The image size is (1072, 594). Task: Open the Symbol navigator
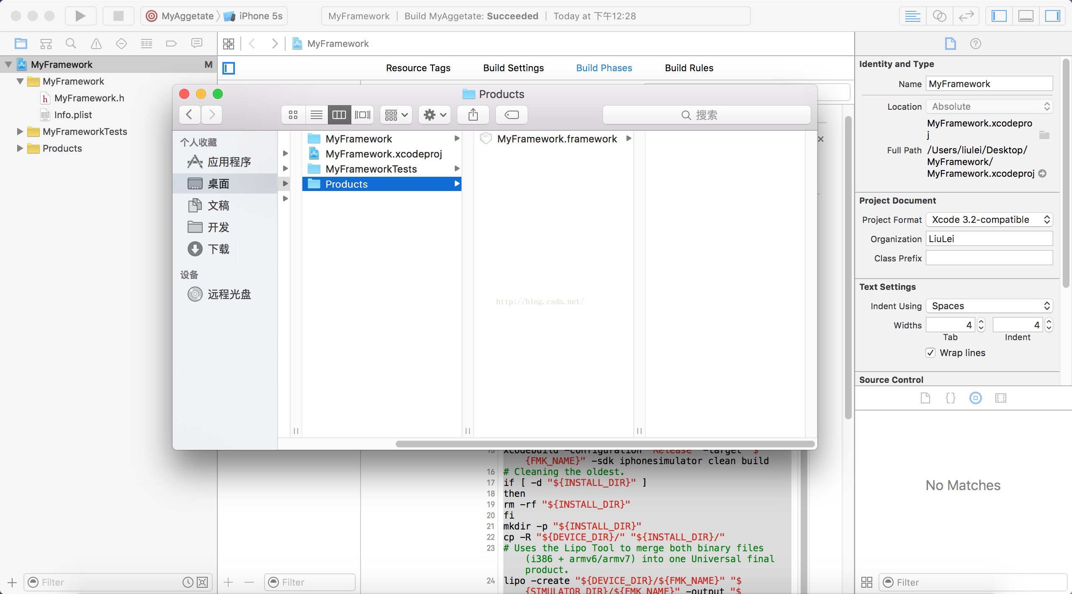click(x=46, y=44)
